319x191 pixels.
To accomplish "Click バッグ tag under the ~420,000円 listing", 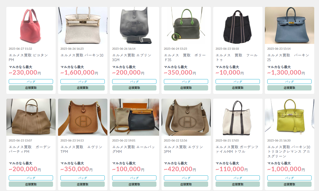I will pyautogui.click(x=186, y=178).
